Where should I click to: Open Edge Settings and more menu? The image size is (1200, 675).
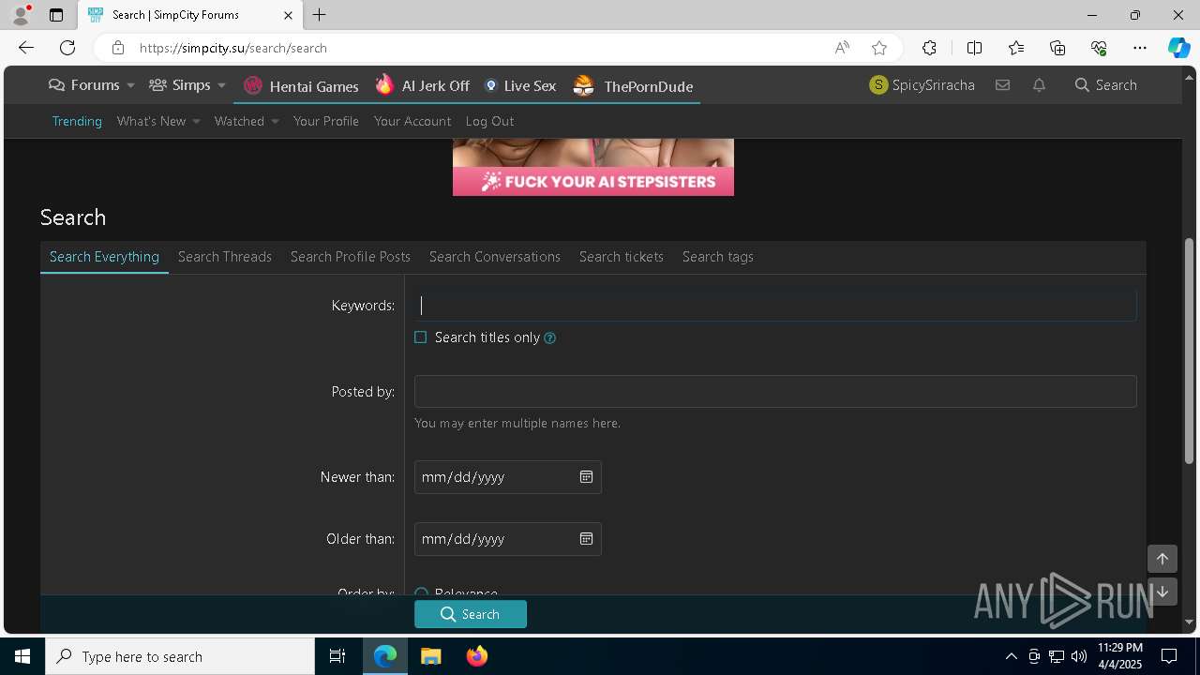(x=1140, y=48)
